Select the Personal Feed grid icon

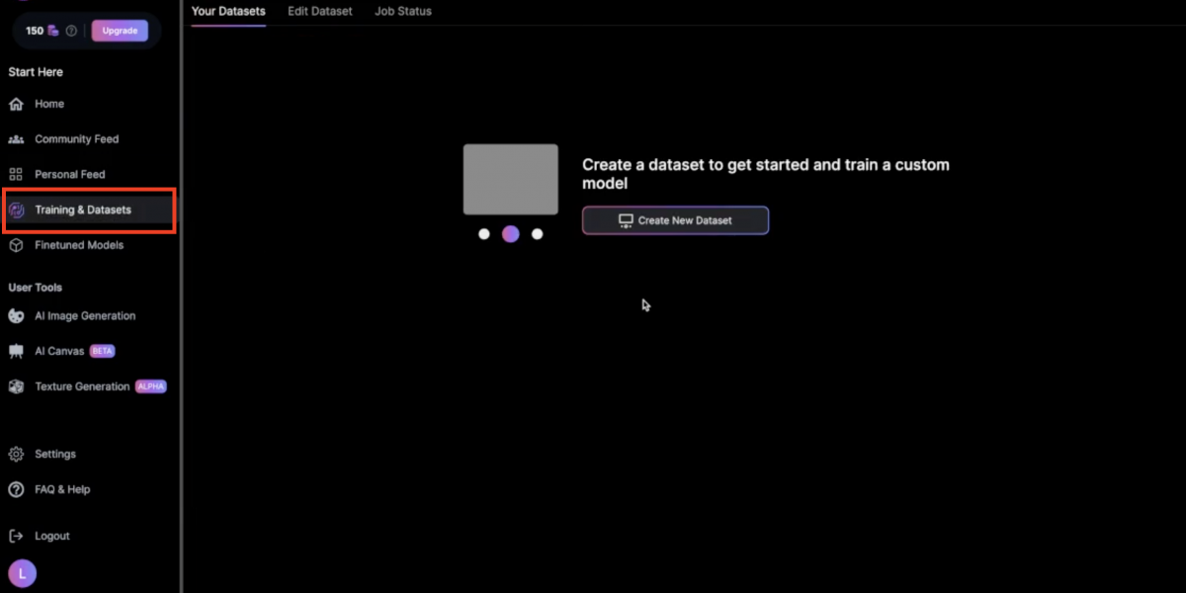pyautogui.click(x=16, y=174)
